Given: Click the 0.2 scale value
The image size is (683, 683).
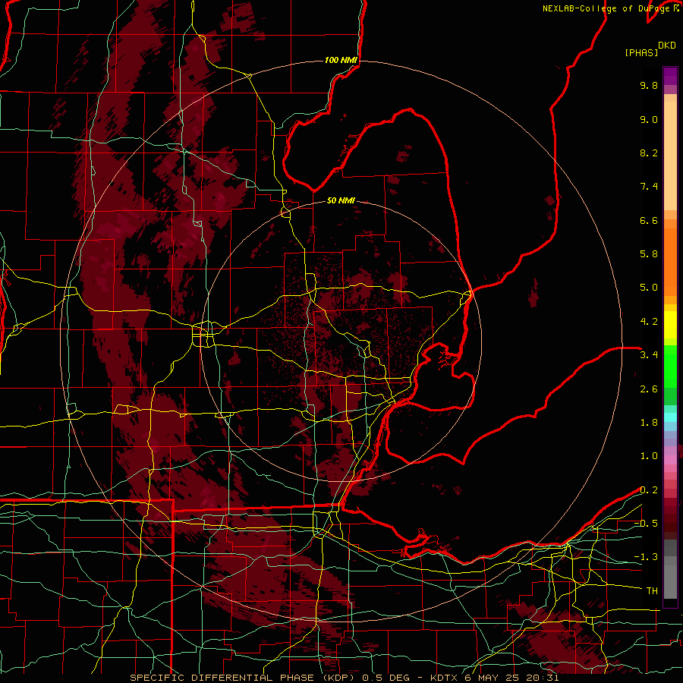Looking at the screenshot, I should coord(649,490).
